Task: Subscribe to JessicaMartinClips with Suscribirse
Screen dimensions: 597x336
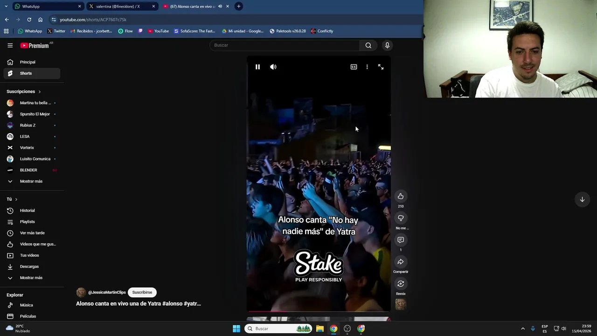Action: click(142, 292)
